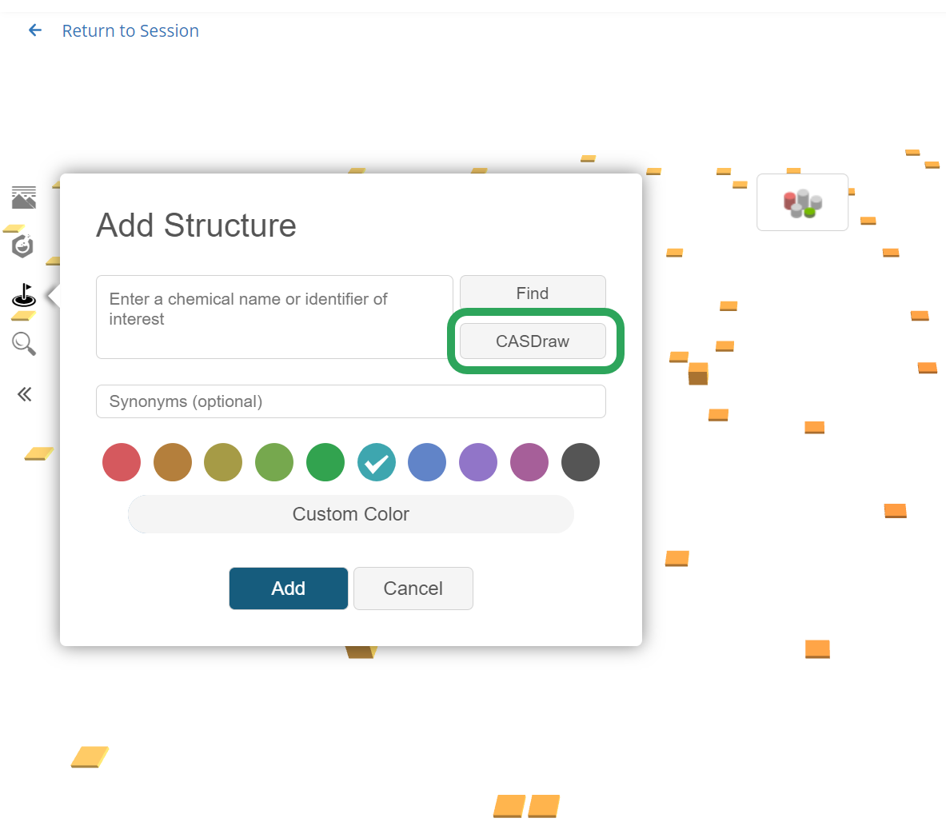Image resolution: width=946 pixels, height=834 pixels.
Task: Select the hexagon structure sidebar icon
Action: (23, 246)
